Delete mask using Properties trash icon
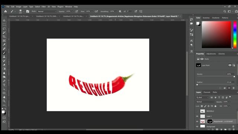Image resolution: width=238 pixels, height=134 pixels. pyautogui.click(x=234, y=88)
